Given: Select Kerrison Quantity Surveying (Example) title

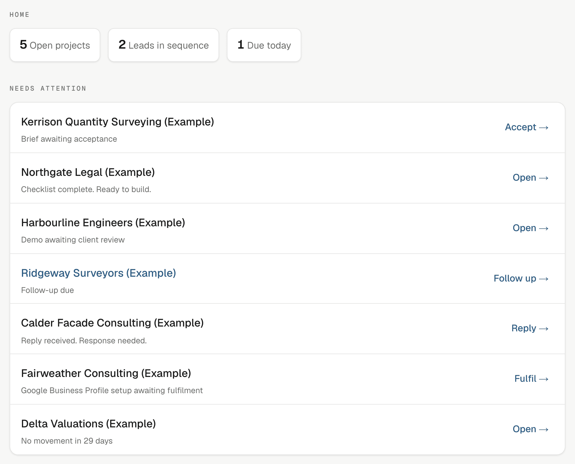Looking at the screenshot, I should (118, 122).
